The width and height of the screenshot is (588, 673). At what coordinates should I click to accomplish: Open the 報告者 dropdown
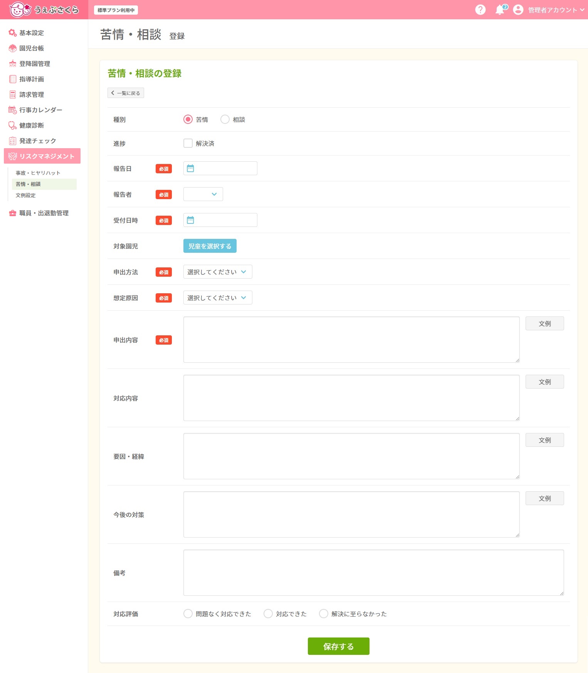(x=203, y=194)
